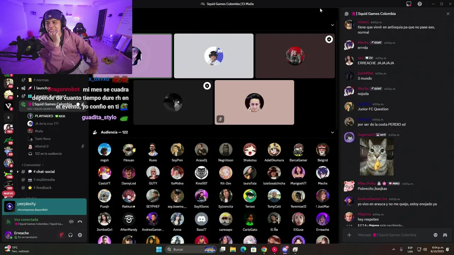Click the NUEVO unread indicator
The image size is (454, 255).
(8, 194)
